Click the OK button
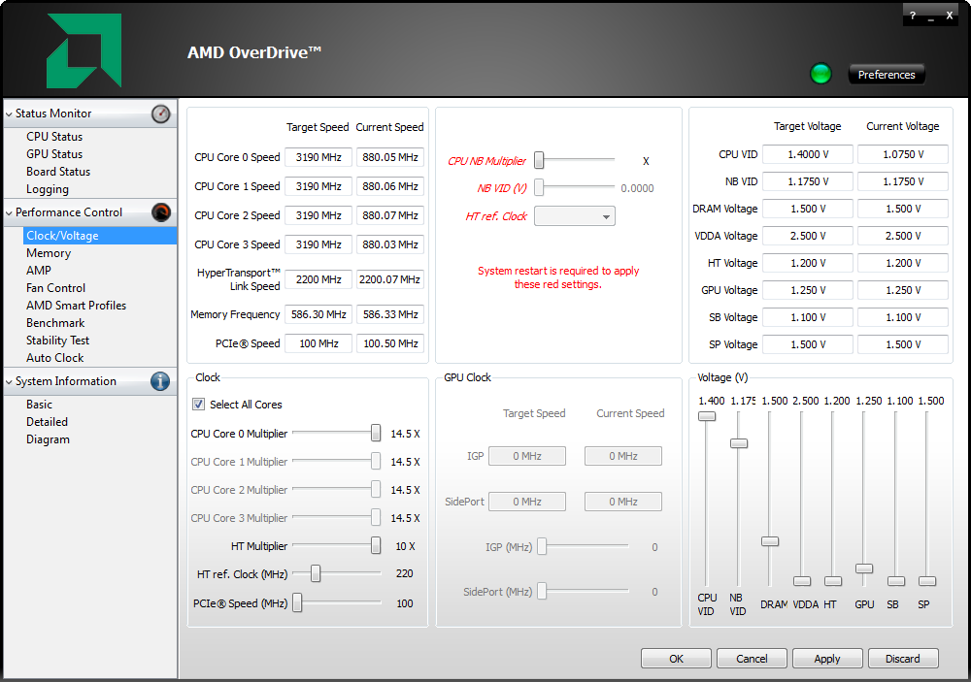The image size is (971, 682). (676, 659)
